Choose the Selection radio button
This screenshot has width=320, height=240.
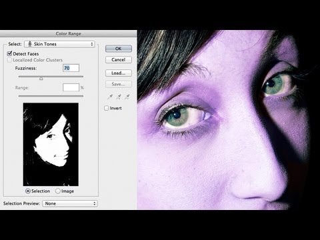click(x=28, y=191)
